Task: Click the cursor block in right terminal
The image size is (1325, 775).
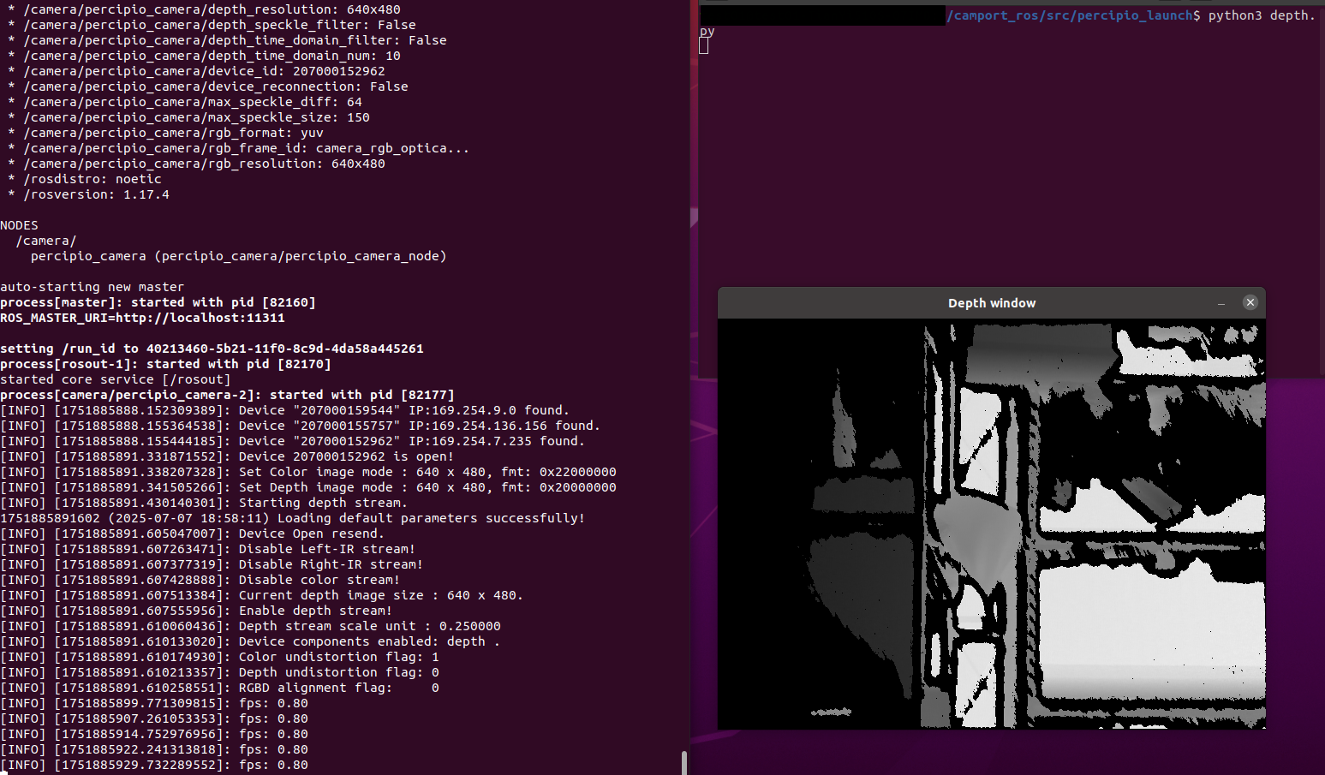Action: [x=704, y=45]
